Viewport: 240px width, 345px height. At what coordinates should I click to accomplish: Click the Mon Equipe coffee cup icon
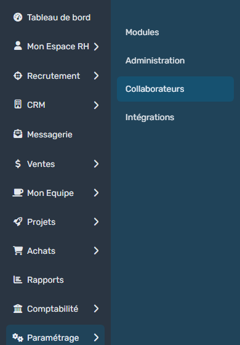(18, 193)
